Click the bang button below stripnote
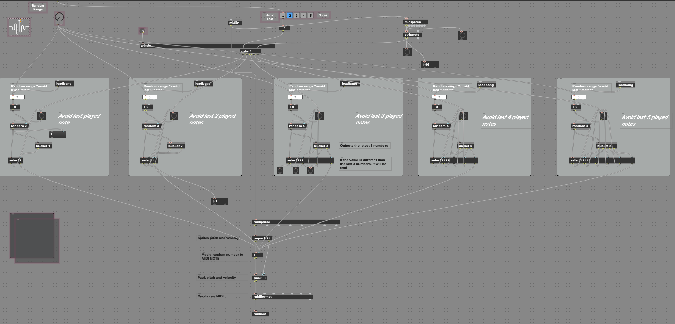 (407, 52)
